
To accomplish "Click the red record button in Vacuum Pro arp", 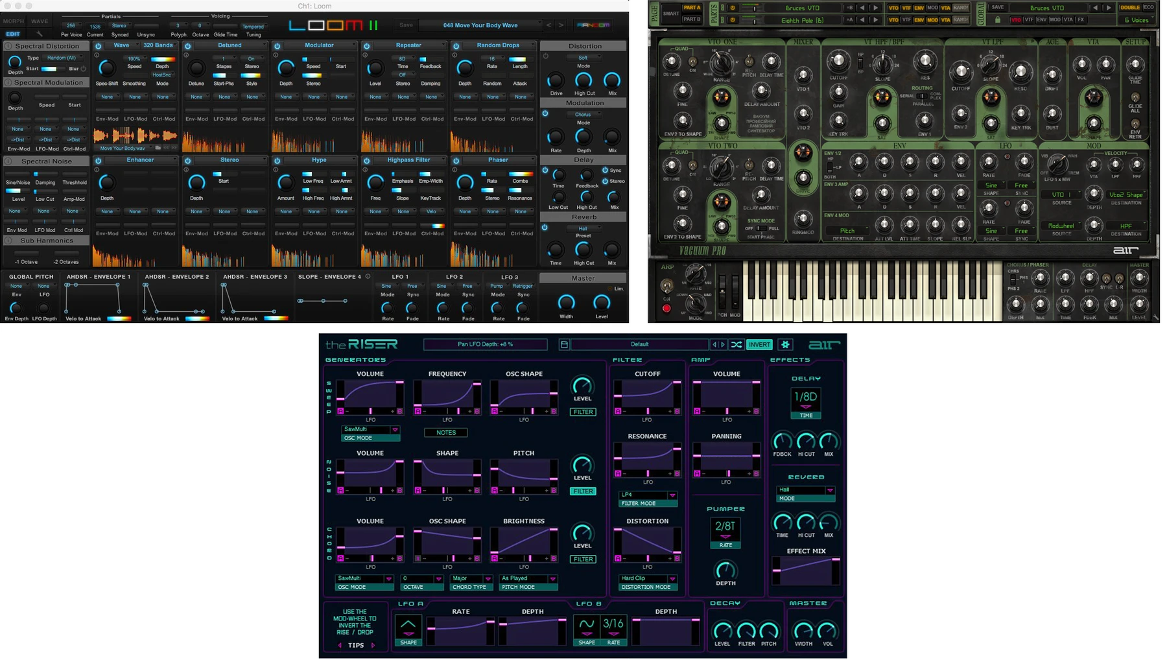I will point(666,309).
